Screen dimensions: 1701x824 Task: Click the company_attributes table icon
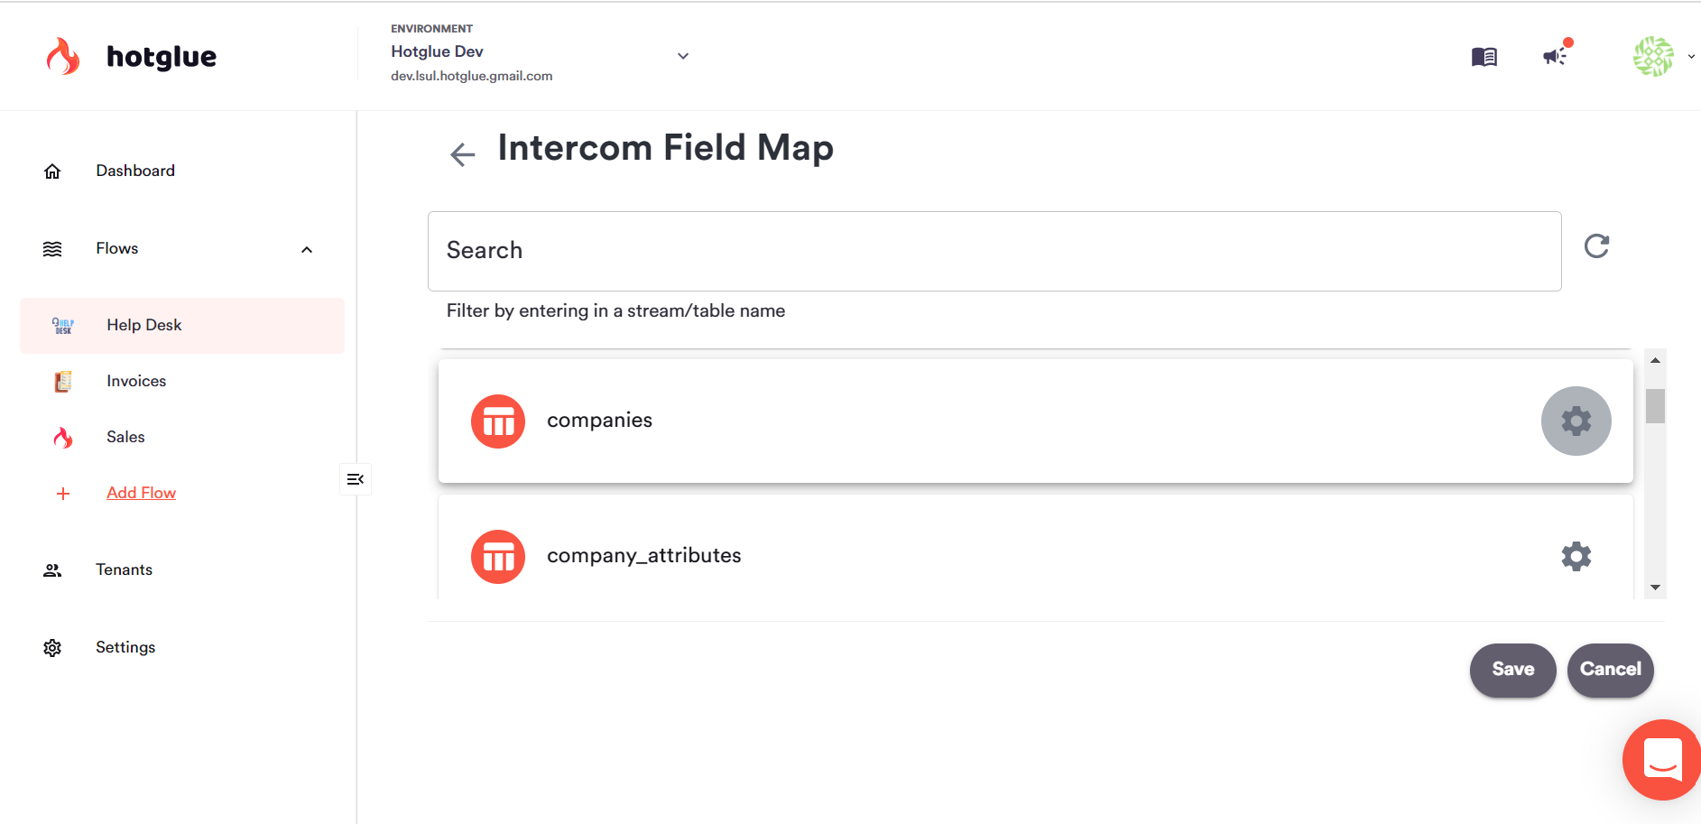point(498,556)
